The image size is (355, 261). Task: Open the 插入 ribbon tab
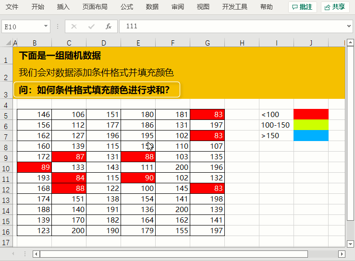click(63, 7)
